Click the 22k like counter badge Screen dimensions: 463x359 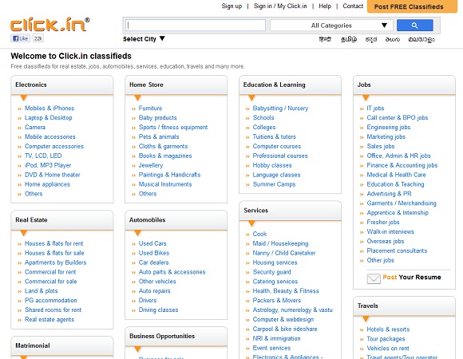pyautogui.click(x=38, y=38)
